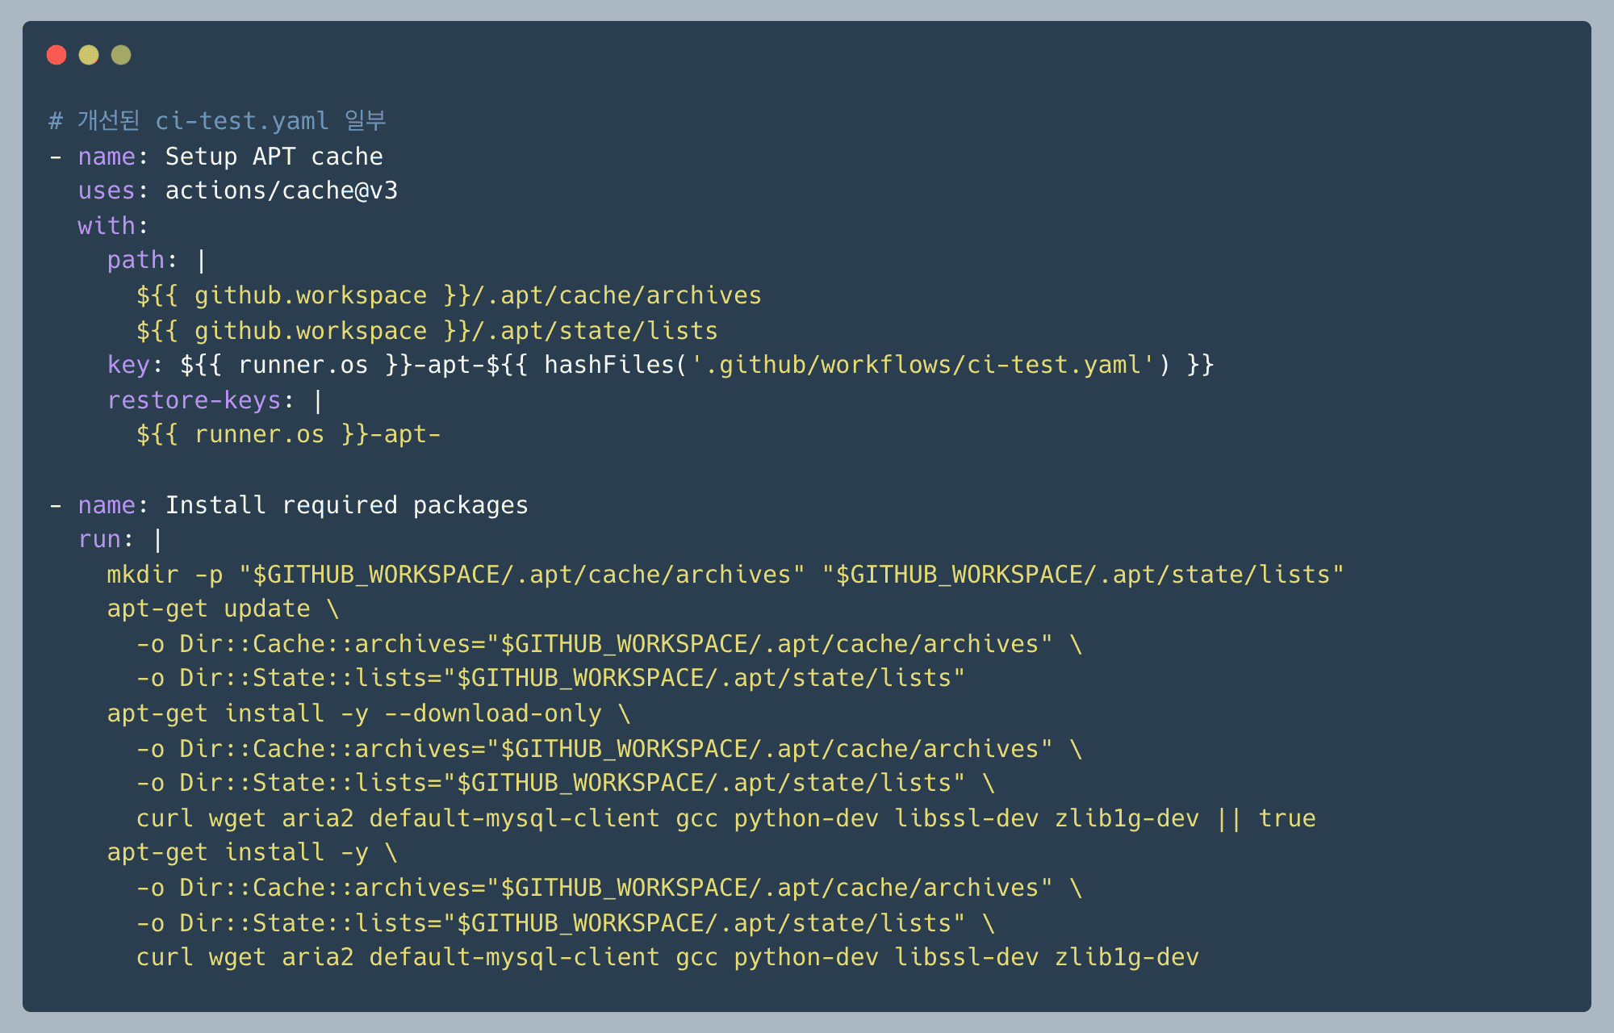This screenshot has width=1614, height=1033.
Task: Click the "path" key
Action: pyautogui.click(x=136, y=261)
